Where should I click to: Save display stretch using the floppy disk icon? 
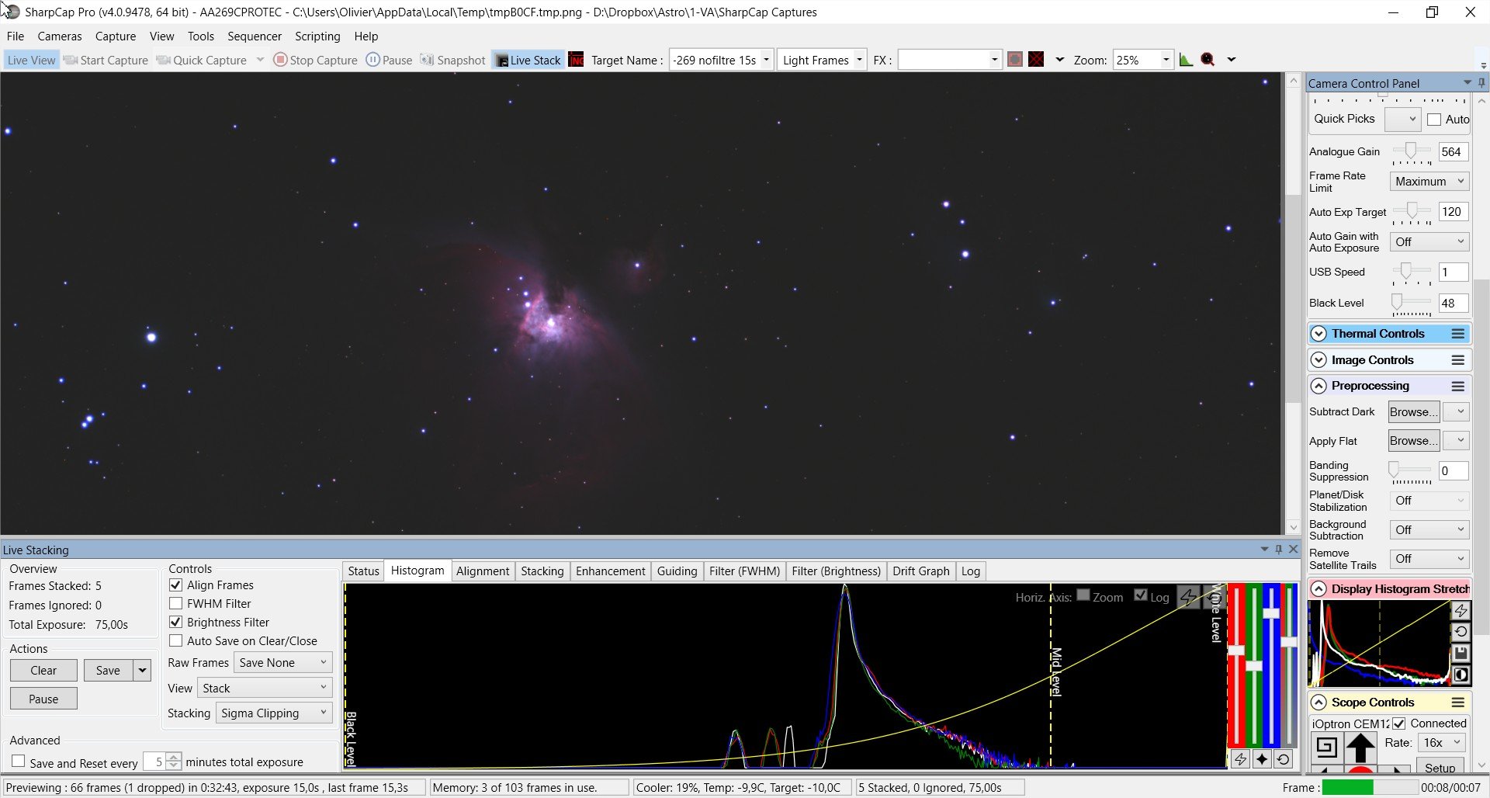(x=1460, y=654)
